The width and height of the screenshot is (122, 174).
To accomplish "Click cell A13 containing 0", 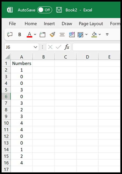I will pos(22,143).
